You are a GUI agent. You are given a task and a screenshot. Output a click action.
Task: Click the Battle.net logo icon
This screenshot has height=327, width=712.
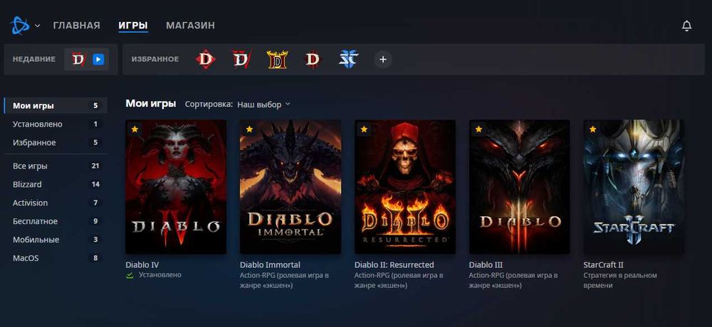19,26
